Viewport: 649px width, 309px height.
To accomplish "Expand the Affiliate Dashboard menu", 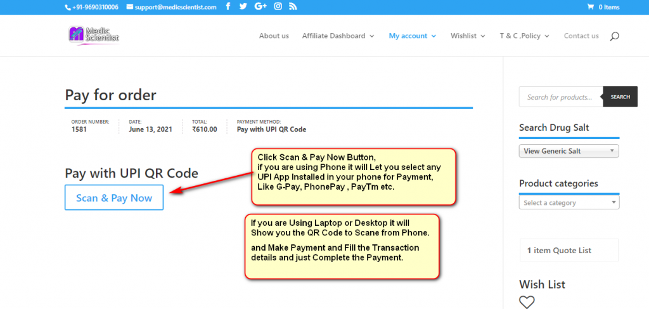I will [338, 36].
